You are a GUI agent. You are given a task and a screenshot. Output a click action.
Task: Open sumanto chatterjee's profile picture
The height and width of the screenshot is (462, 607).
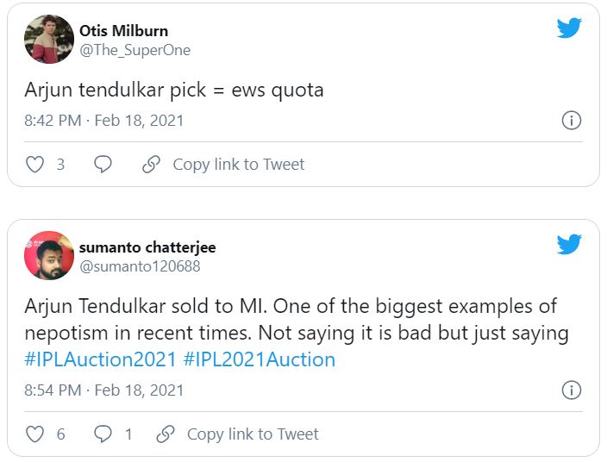click(x=49, y=256)
